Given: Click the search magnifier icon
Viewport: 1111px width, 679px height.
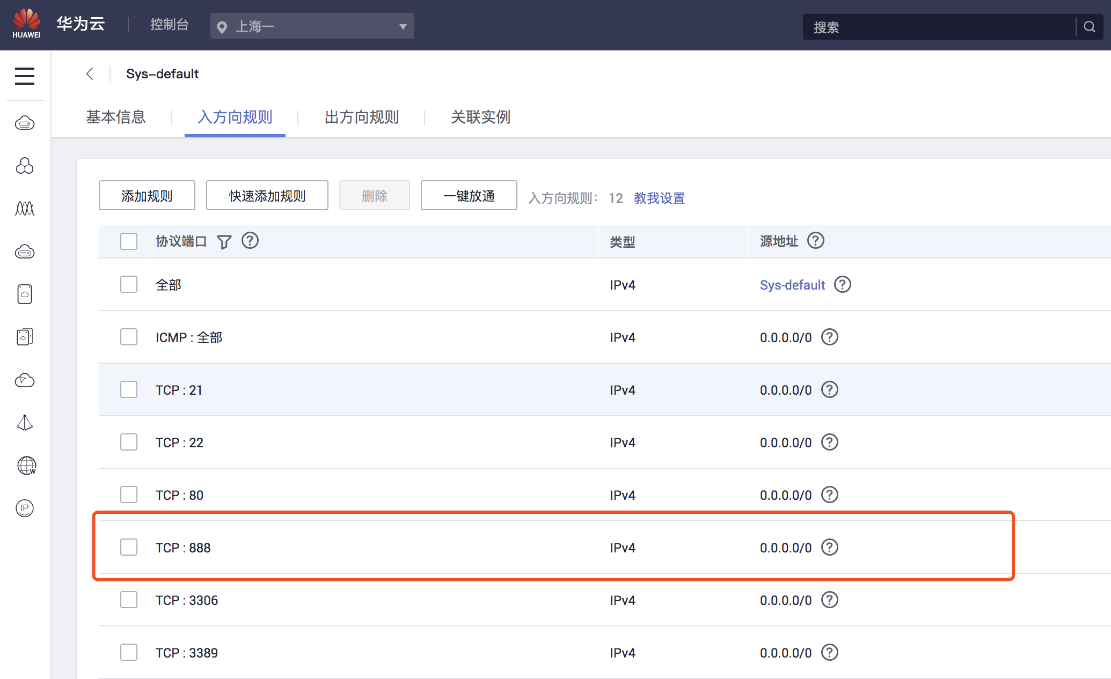Looking at the screenshot, I should [1089, 27].
